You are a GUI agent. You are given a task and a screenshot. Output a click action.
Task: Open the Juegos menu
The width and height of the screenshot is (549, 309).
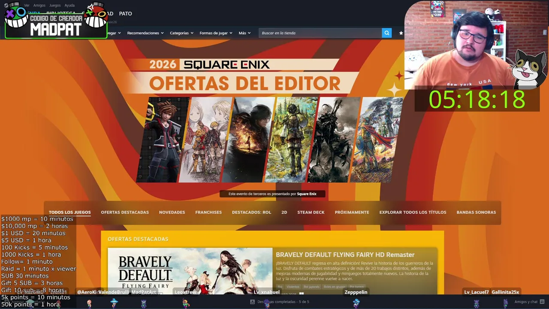(55, 6)
